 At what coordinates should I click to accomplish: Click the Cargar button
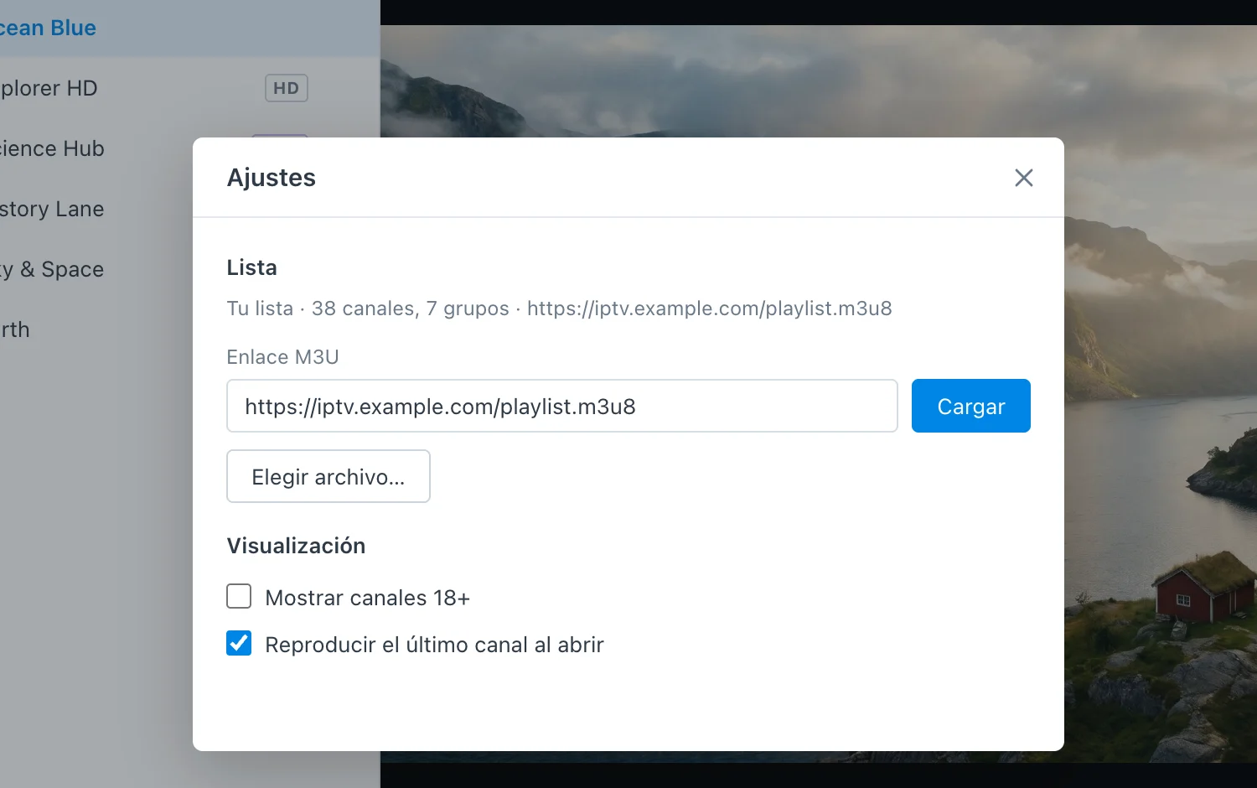click(970, 406)
